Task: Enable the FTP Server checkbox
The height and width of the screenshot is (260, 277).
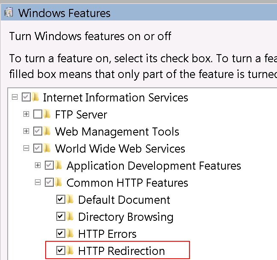Action: pyautogui.click(x=38, y=114)
